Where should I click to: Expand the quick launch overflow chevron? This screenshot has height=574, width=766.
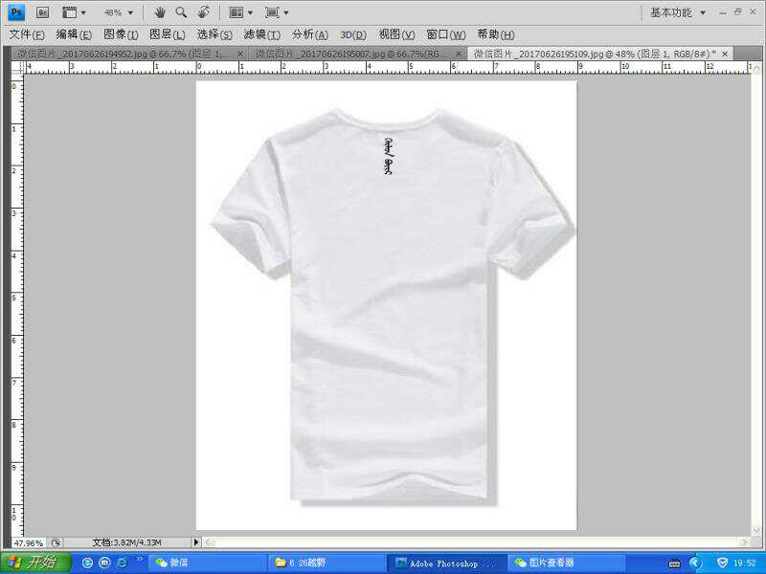tap(139, 560)
